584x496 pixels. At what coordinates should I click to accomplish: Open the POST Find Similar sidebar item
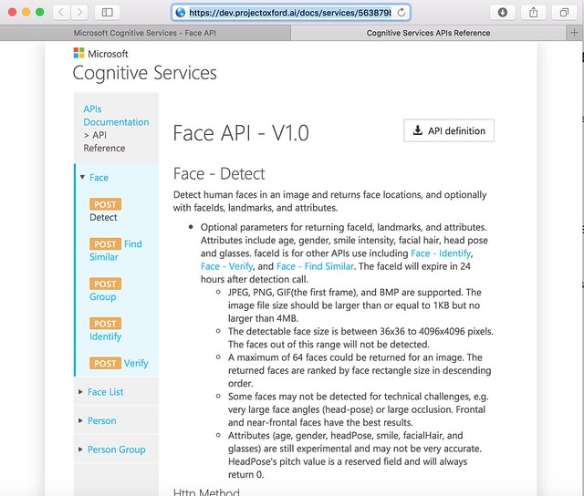(x=116, y=251)
